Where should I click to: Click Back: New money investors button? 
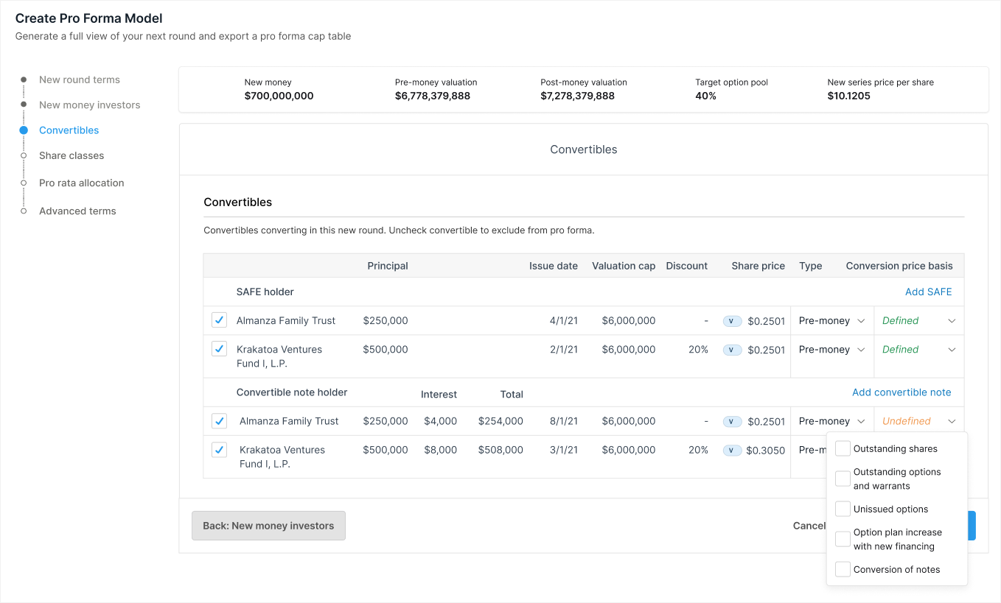point(268,526)
